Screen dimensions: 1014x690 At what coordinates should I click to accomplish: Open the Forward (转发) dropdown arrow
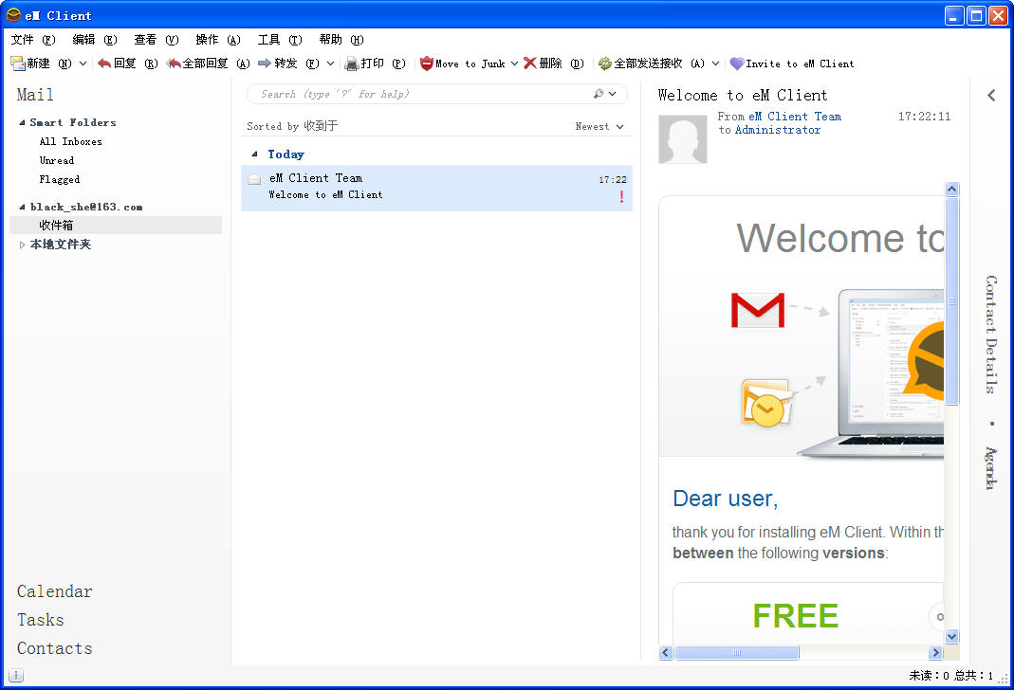pyautogui.click(x=330, y=64)
